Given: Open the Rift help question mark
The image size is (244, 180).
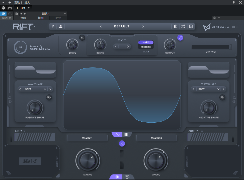Looking at the screenshot, I should click(x=53, y=26).
